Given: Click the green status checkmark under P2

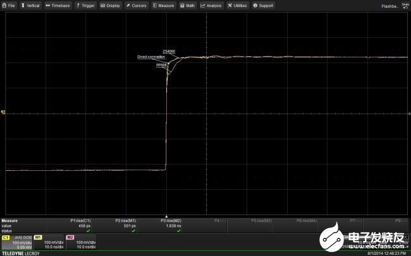Looking at the screenshot, I should pos(133,231).
